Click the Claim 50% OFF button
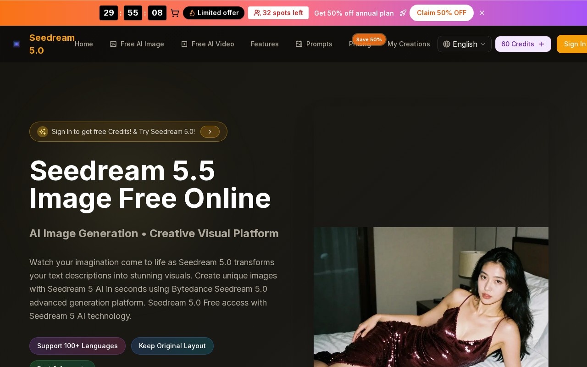The image size is (587, 367). point(442,13)
